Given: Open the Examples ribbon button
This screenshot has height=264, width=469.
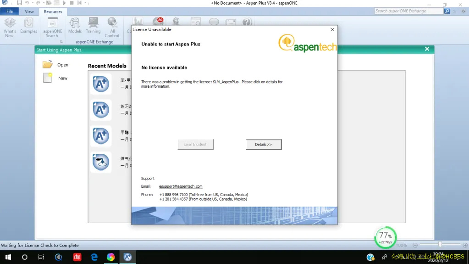Looking at the screenshot, I should 28,25.
